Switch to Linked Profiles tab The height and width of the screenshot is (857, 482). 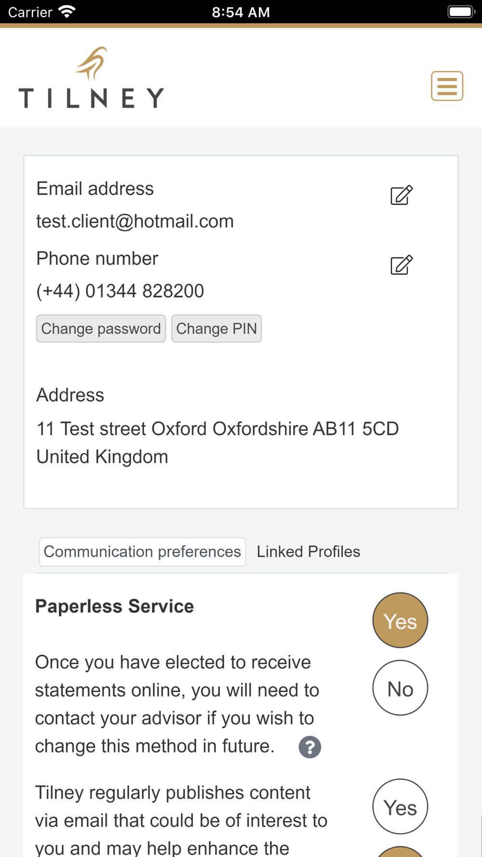tap(308, 551)
